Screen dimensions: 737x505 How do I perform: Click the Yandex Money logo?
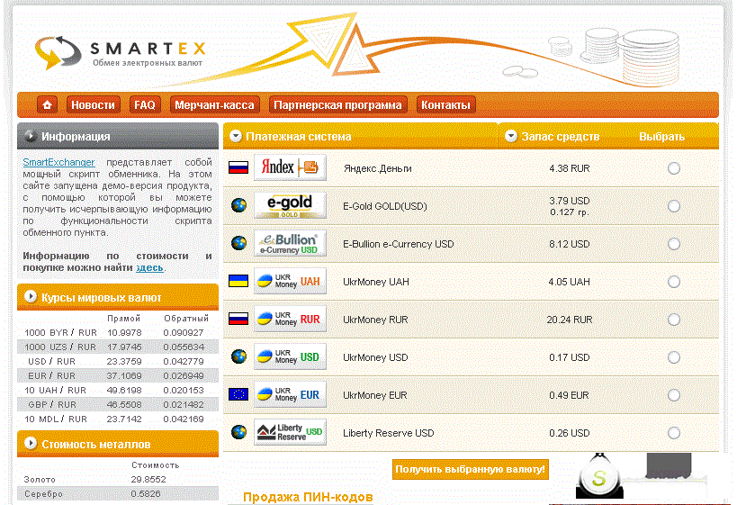coord(290,167)
